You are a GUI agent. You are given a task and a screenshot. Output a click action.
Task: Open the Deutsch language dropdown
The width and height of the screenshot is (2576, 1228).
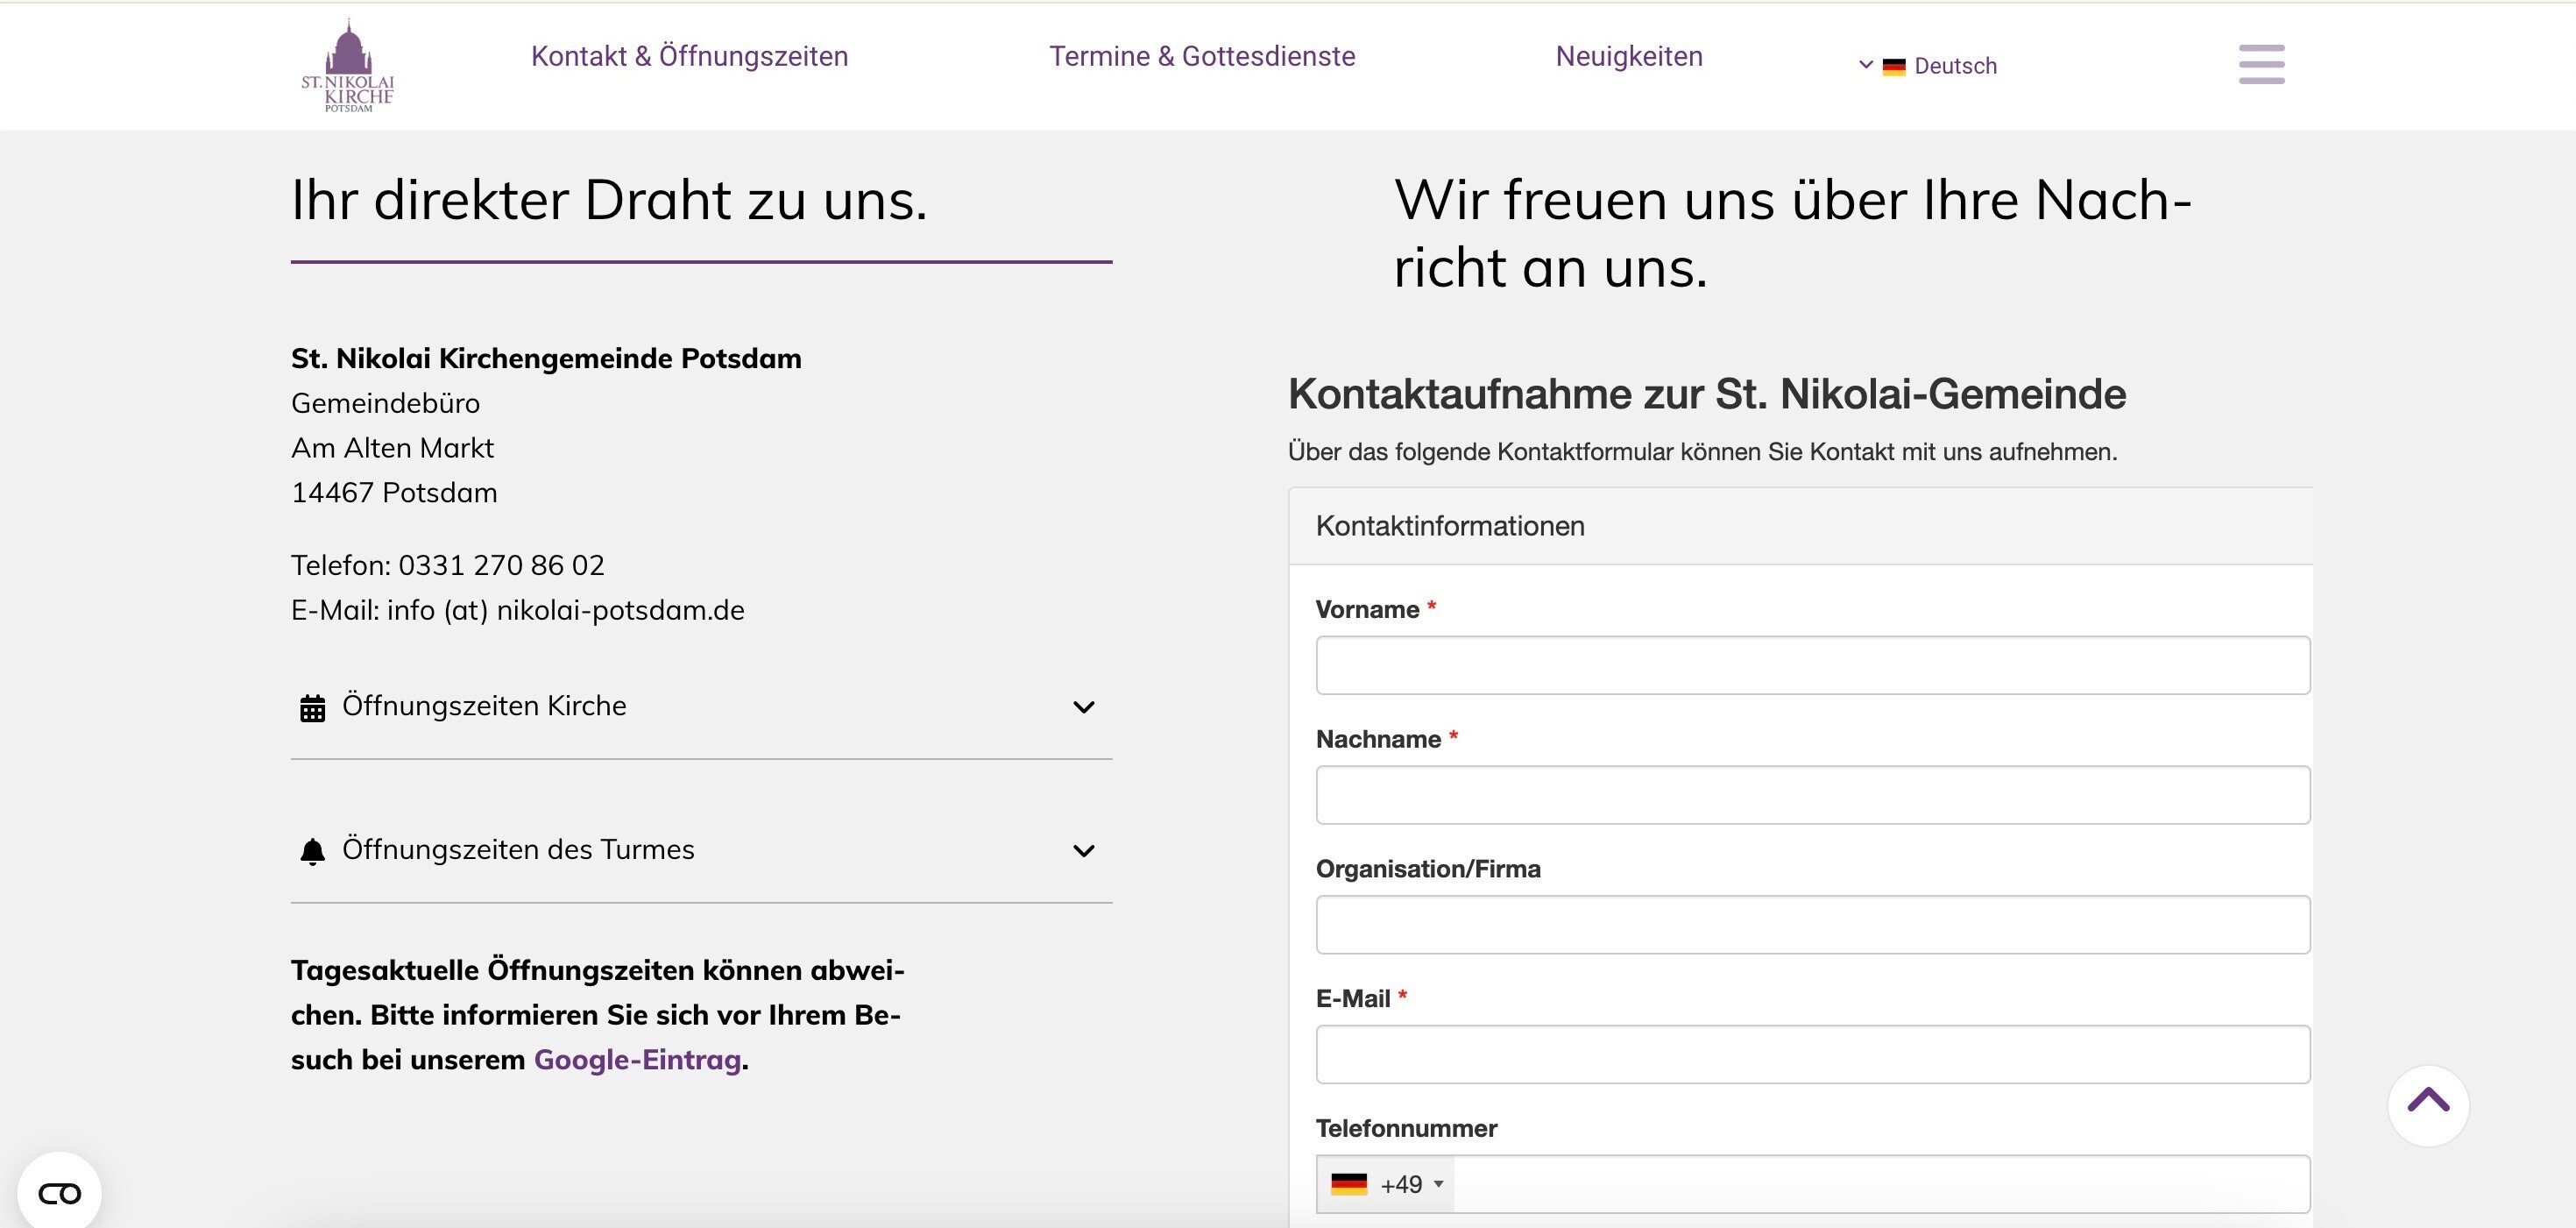click(1927, 66)
